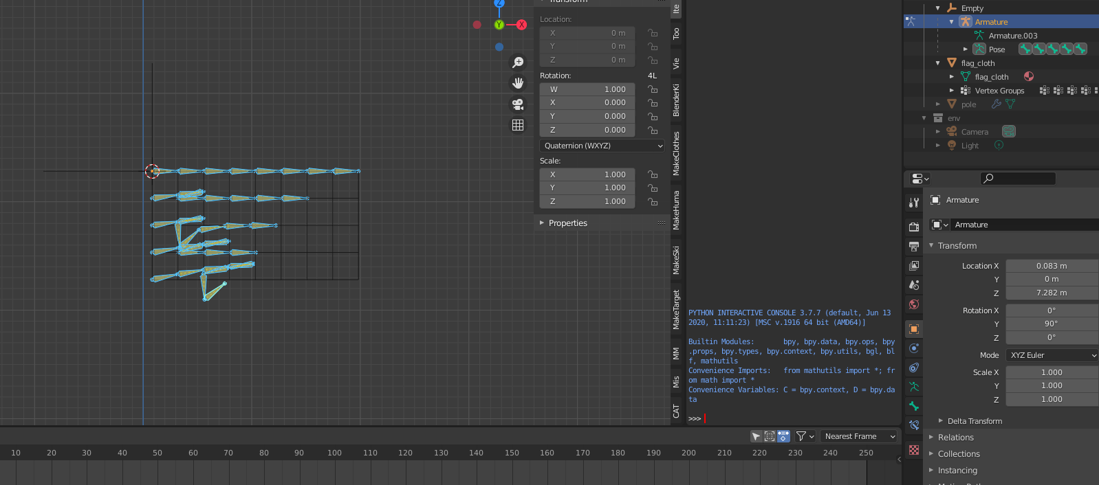Activate the pan view hand tool
The height and width of the screenshot is (485, 1099).
pyautogui.click(x=518, y=83)
